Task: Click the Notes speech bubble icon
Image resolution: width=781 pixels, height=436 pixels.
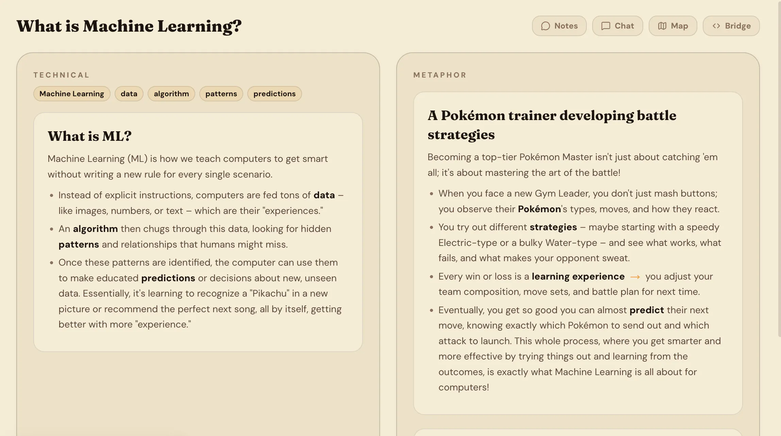Action: tap(545, 26)
